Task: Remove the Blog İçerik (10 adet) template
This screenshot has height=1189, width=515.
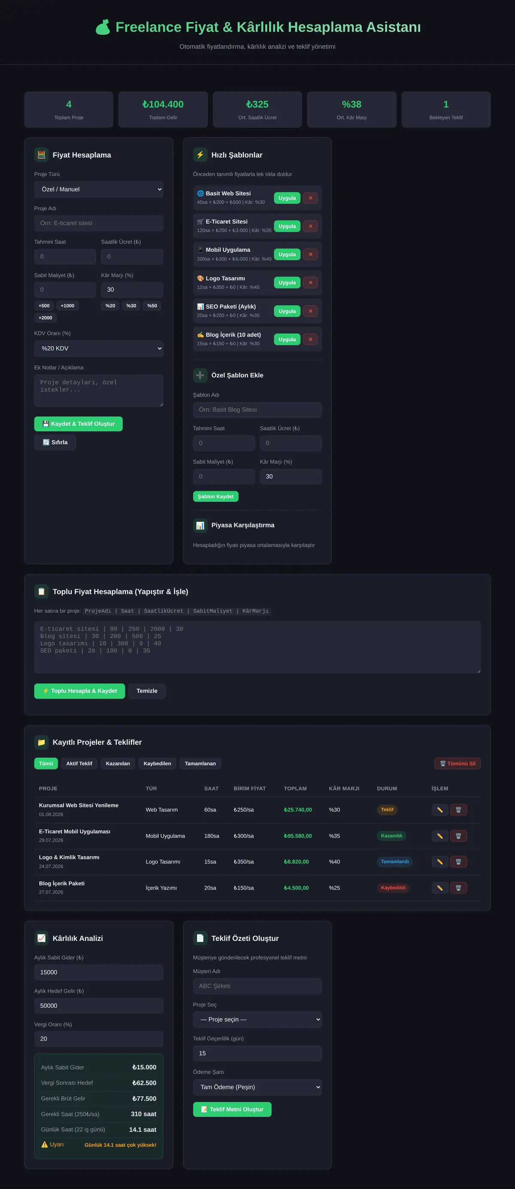Action: pyautogui.click(x=310, y=339)
